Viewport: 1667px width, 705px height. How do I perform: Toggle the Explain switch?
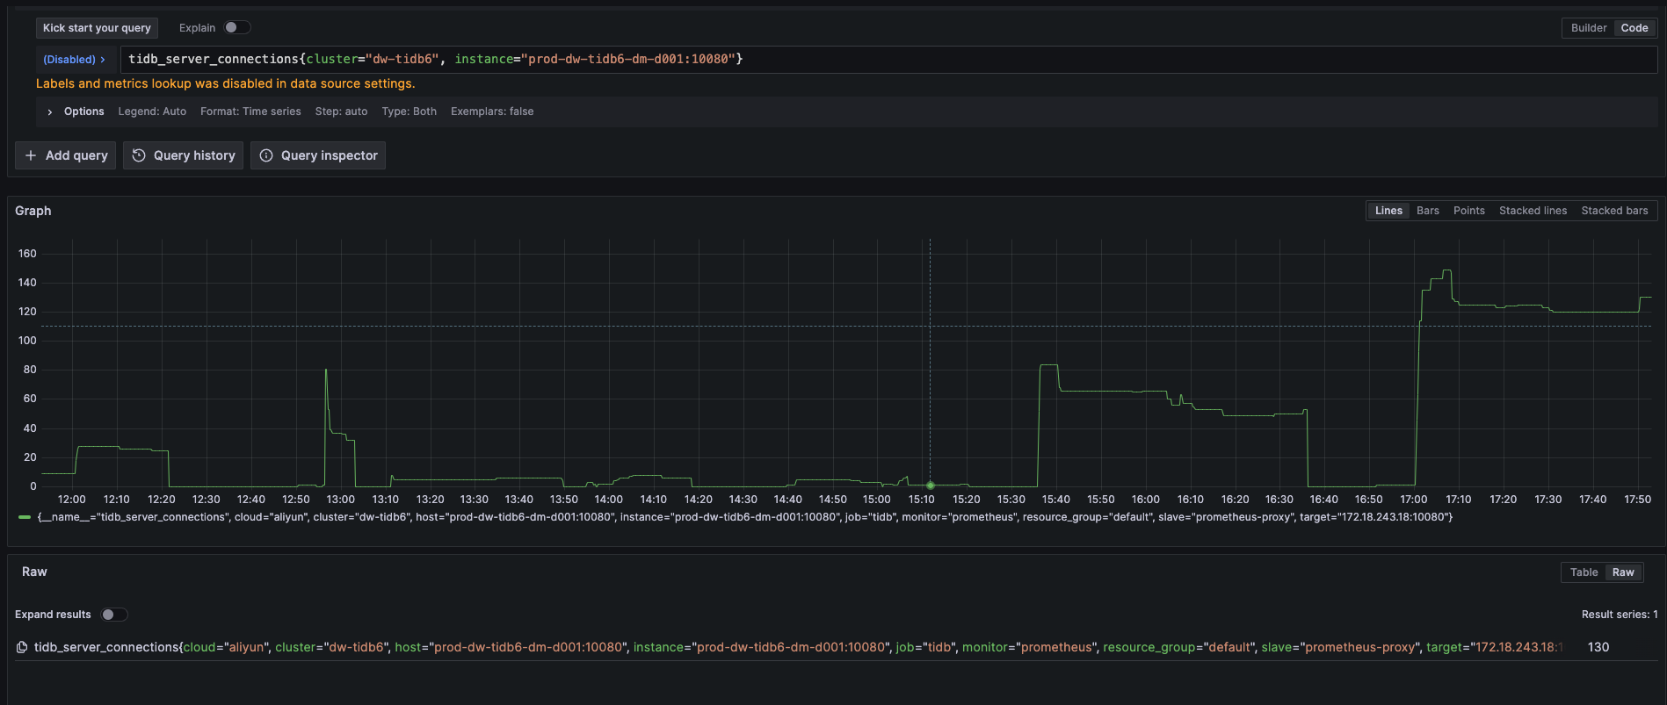pos(236,28)
